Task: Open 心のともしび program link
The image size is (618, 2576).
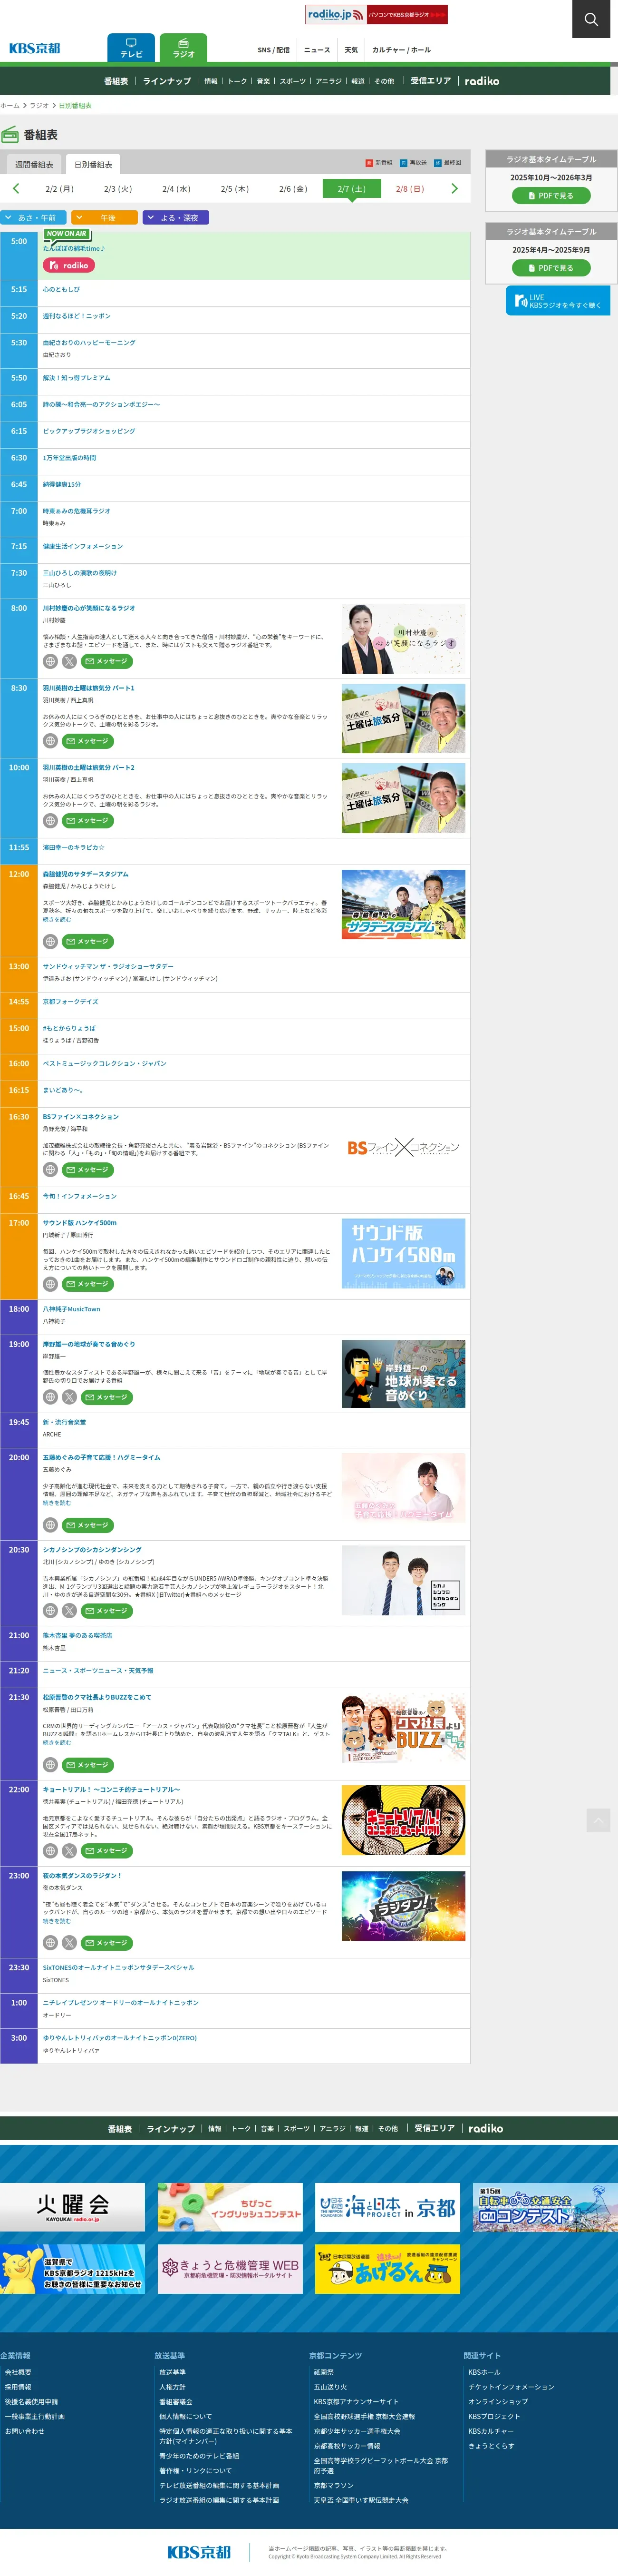Action: point(61,289)
